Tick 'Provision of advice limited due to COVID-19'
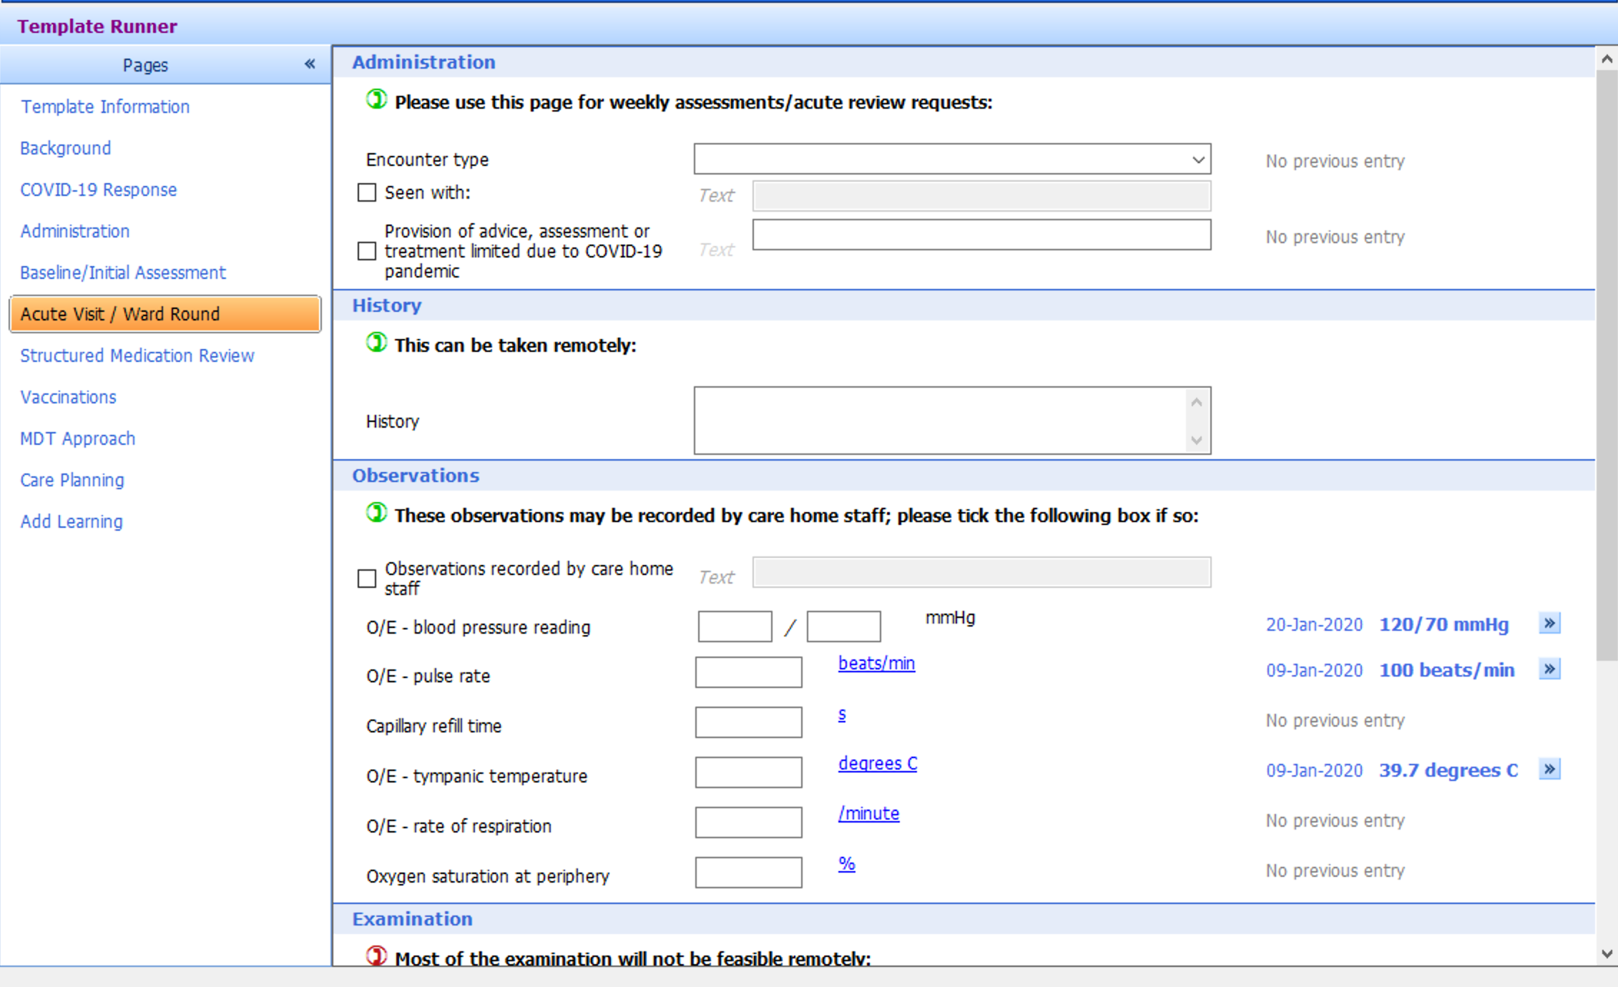1618x987 pixels. click(x=367, y=251)
